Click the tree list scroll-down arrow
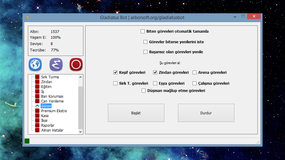285x160 pixels. tap(80, 132)
